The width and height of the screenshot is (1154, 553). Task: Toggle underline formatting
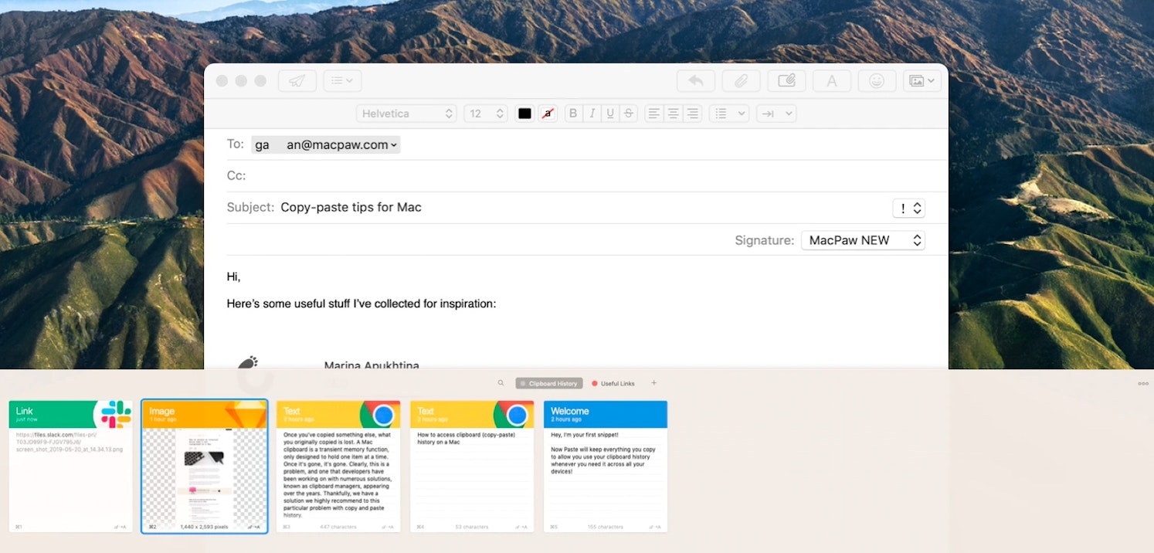point(610,113)
